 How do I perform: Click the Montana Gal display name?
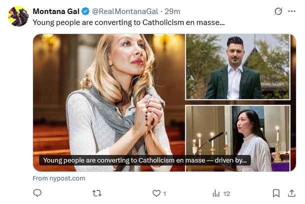[x=56, y=11]
